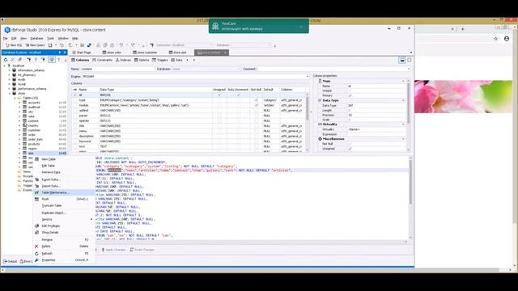Open the Indexes tab
This screenshot has width=518, height=291.
tap(123, 60)
